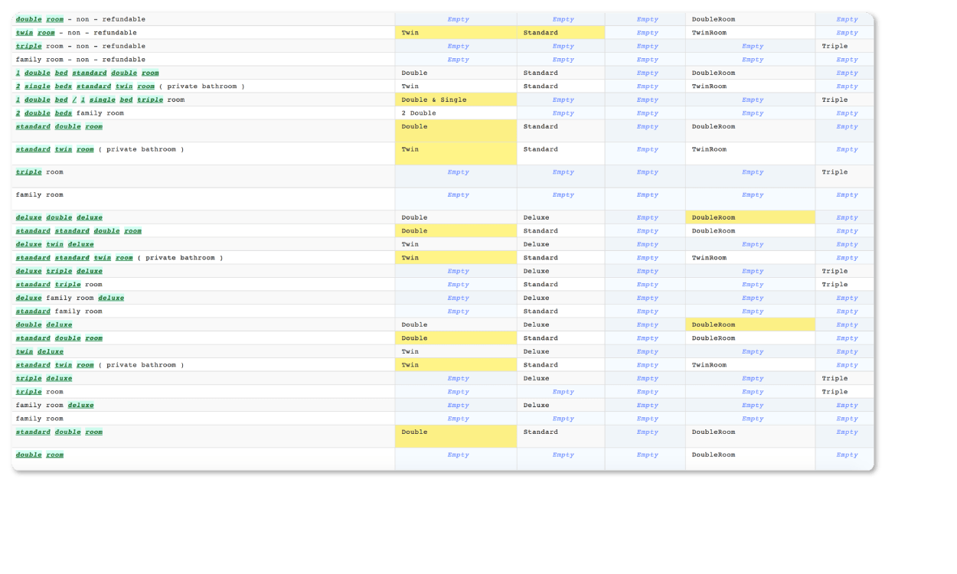Image resolution: width=957 pixels, height=574 pixels.
Task: Open the "single" link in 2 single beds row
Action: pos(38,86)
